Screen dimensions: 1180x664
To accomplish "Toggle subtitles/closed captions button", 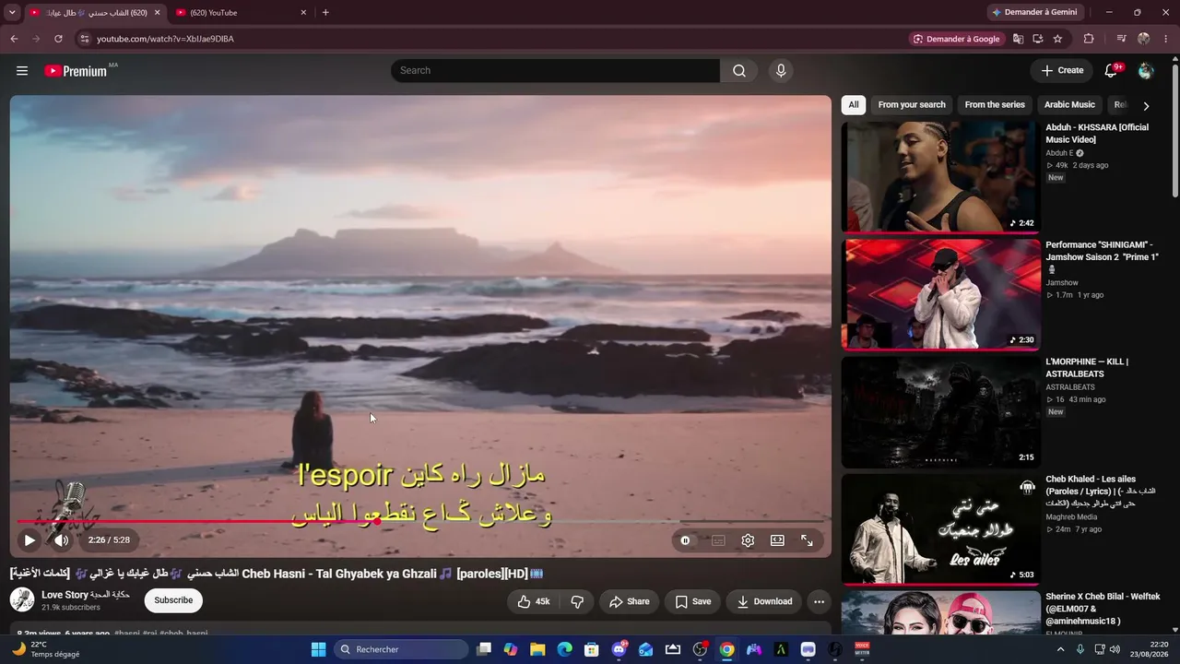I will [718, 540].
